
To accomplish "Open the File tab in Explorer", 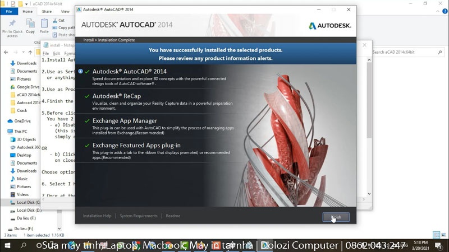I will click(x=9, y=11).
